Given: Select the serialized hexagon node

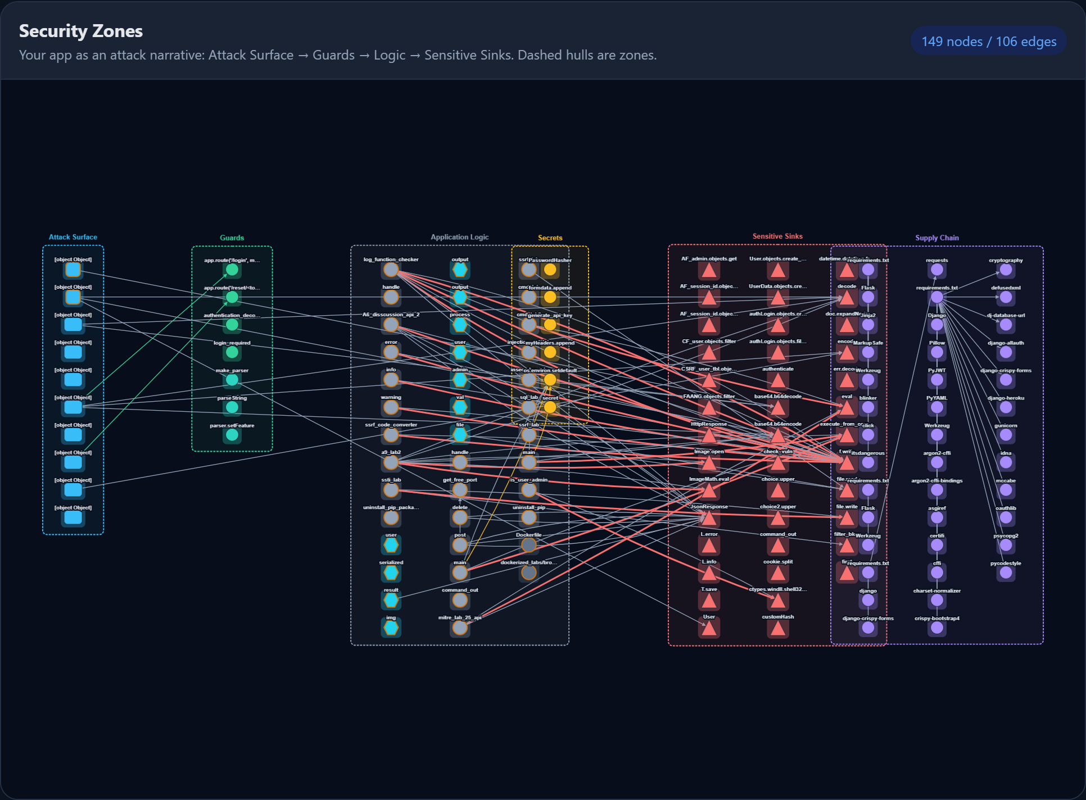Looking at the screenshot, I should 391,572.
